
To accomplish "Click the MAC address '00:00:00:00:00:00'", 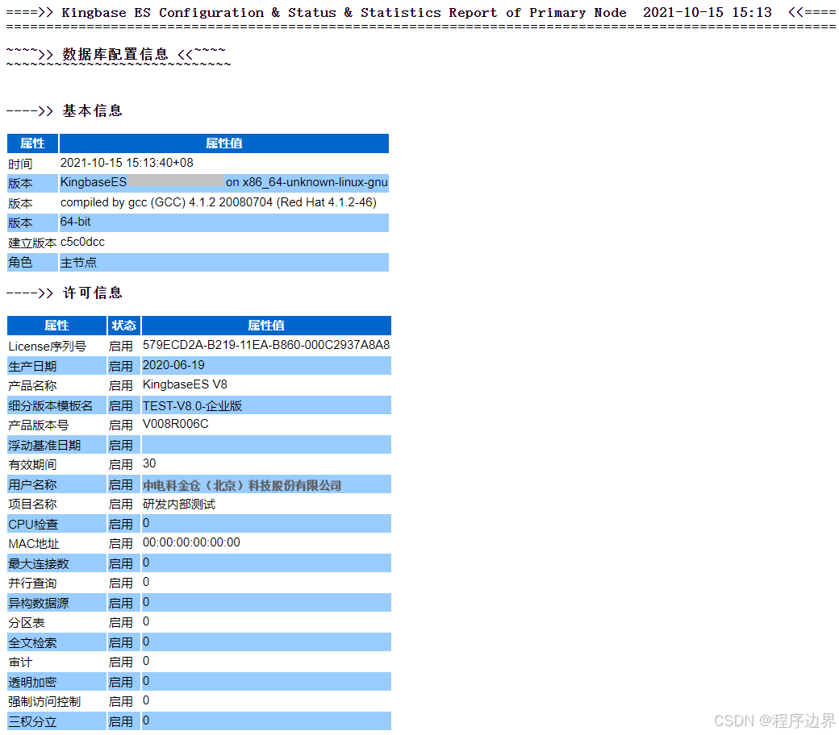I will coord(191,543).
